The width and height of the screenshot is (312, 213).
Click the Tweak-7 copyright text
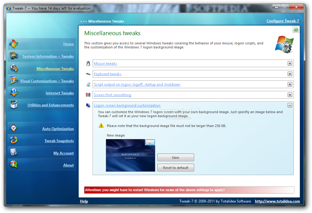coord(215,201)
